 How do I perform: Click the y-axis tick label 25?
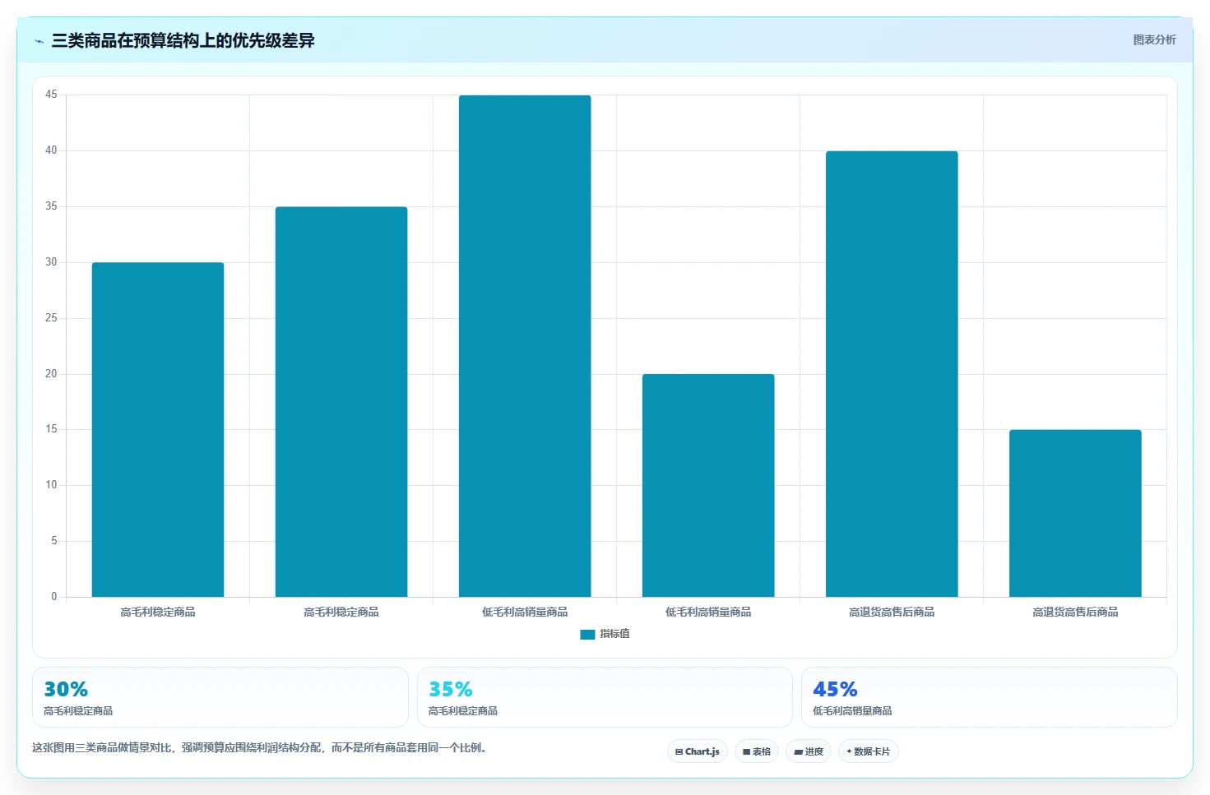(51, 317)
